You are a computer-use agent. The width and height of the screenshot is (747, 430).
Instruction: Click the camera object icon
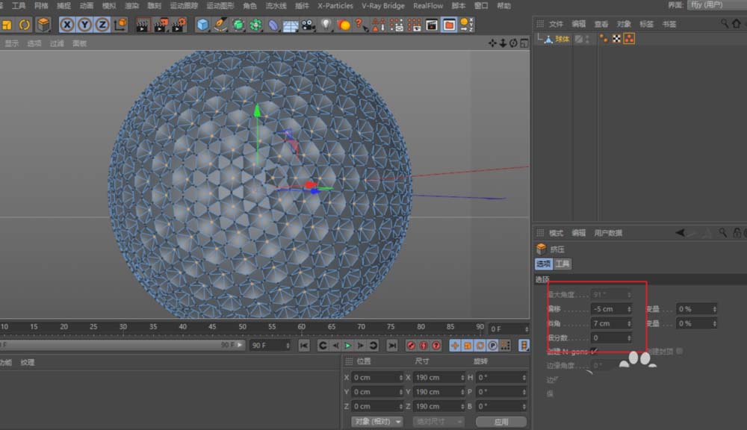point(308,25)
